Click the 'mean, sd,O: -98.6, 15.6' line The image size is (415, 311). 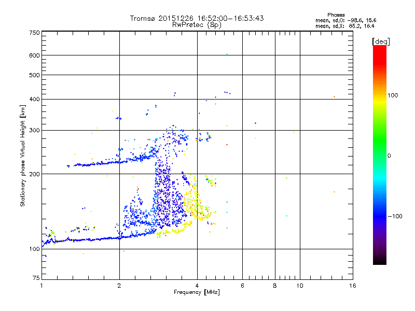345,20
